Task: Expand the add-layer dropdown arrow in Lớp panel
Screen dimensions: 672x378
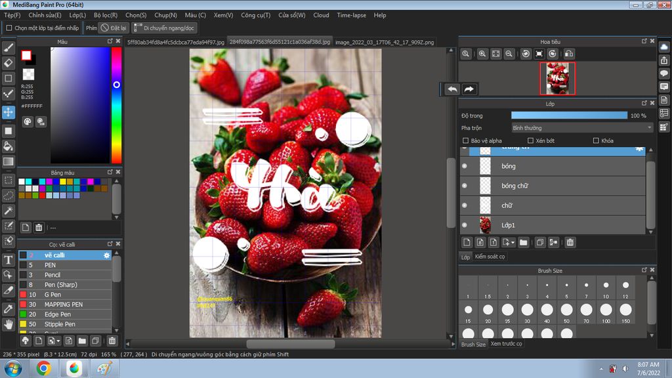Action: tap(513, 243)
